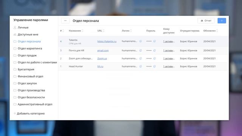Copy password for Head Hunter row

coord(155,66)
